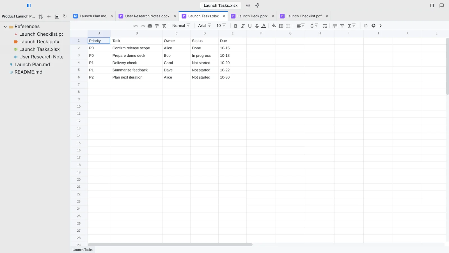The width and height of the screenshot is (449, 253).
Task: Choose cell fill color bucket
Action: click(x=274, y=26)
